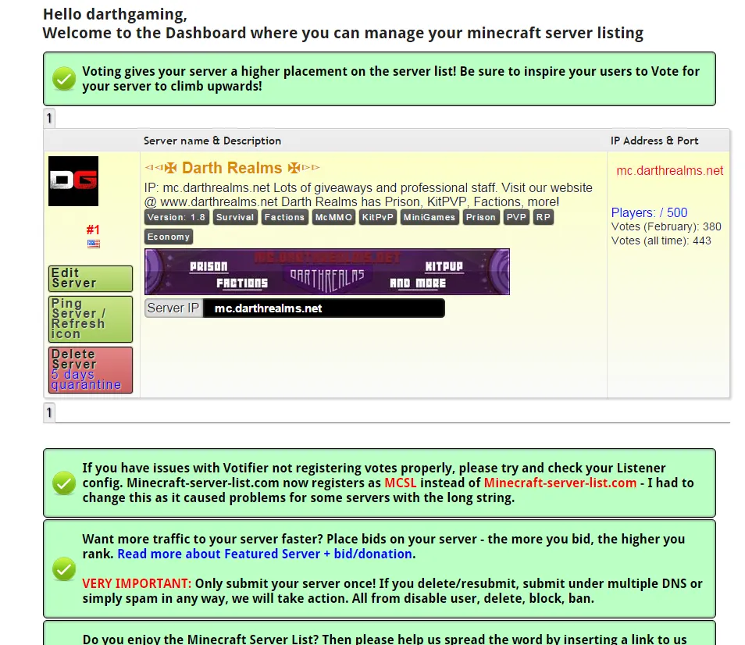Viewport: 745px width, 645px height.
Task: Click the mc.darthrealms.net link in the IP column
Action: tap(669, 170)
